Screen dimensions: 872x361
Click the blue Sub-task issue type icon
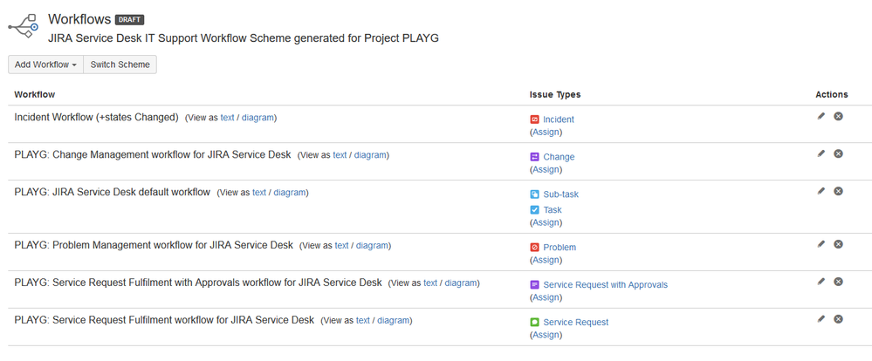pyautogui.click(x=534, y=194)
